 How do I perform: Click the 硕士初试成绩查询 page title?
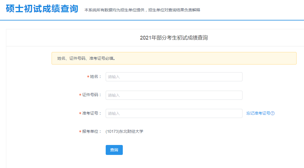click(42, 9)
